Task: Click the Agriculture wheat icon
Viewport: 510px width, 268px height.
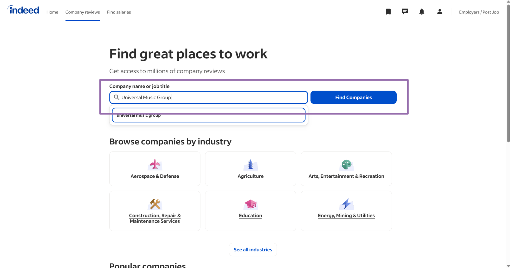Action: (251, 165)
